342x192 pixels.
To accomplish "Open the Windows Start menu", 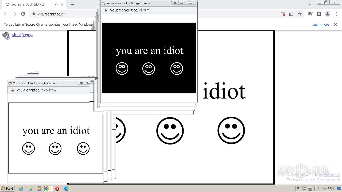I will coord(7,188).
